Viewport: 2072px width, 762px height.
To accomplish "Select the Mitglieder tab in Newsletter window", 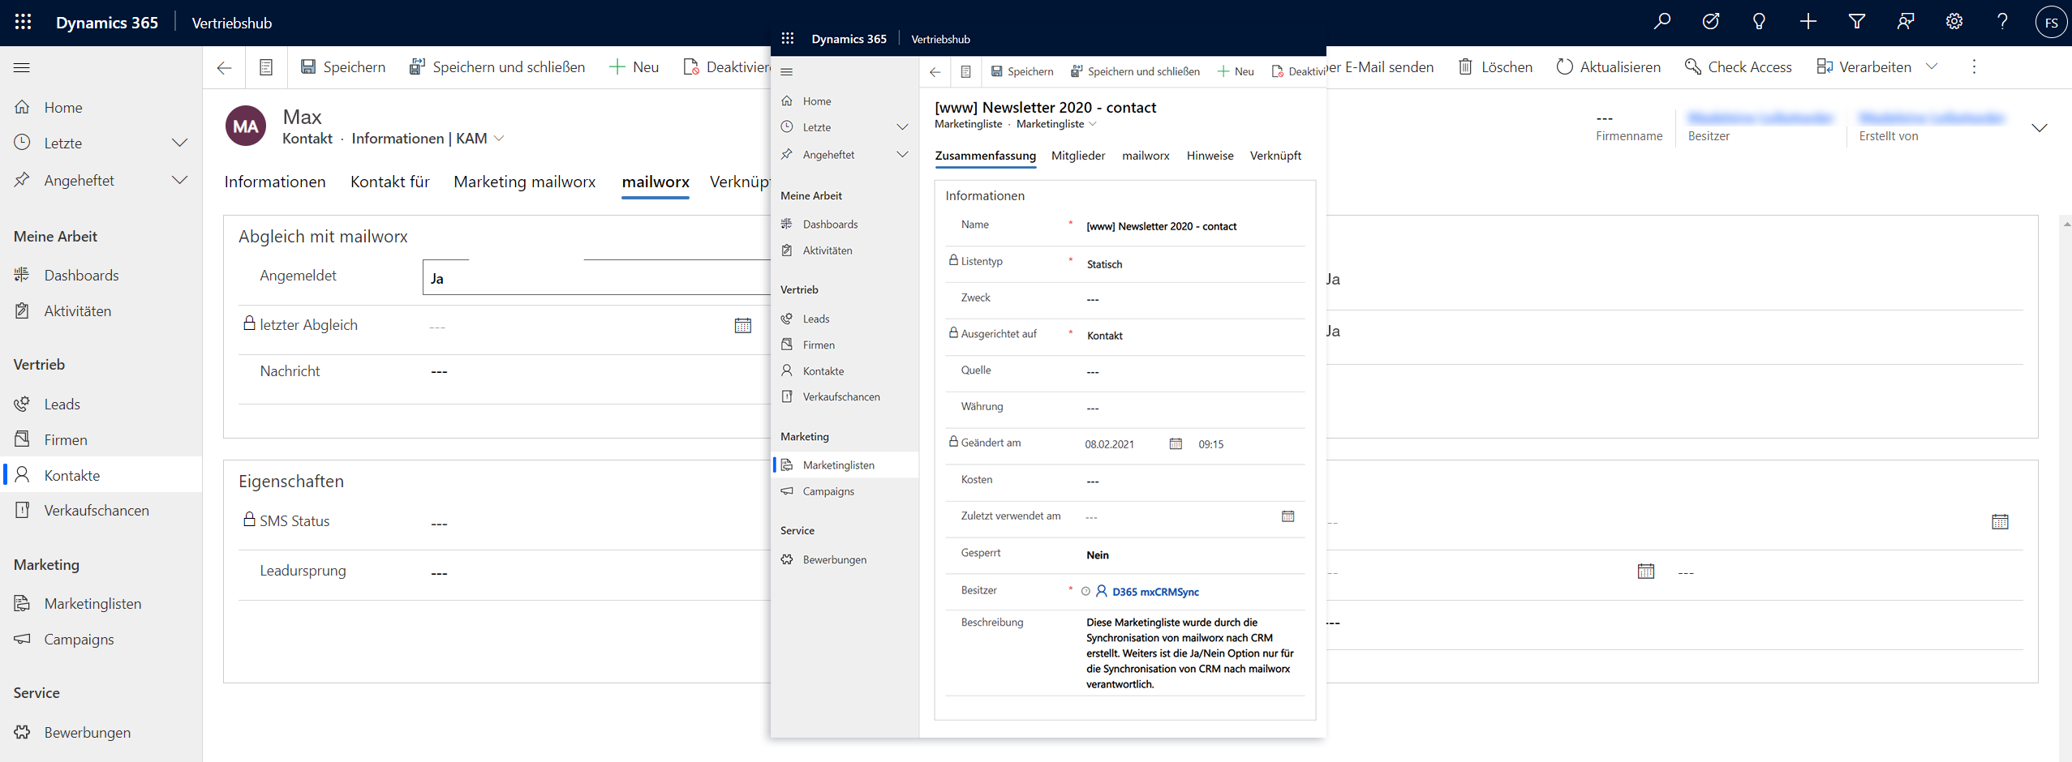I will 1078,156.
